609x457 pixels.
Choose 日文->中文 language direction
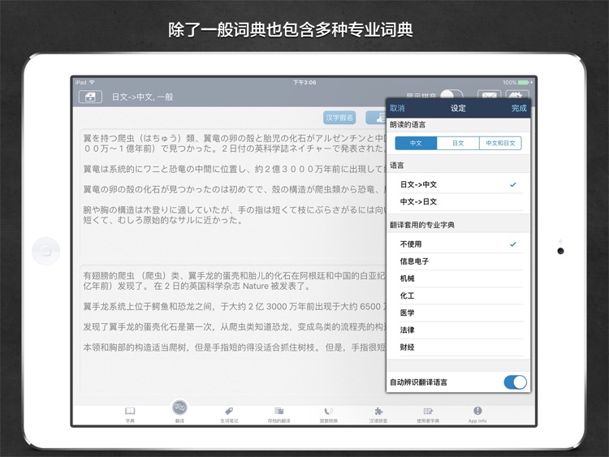point(458,184)
